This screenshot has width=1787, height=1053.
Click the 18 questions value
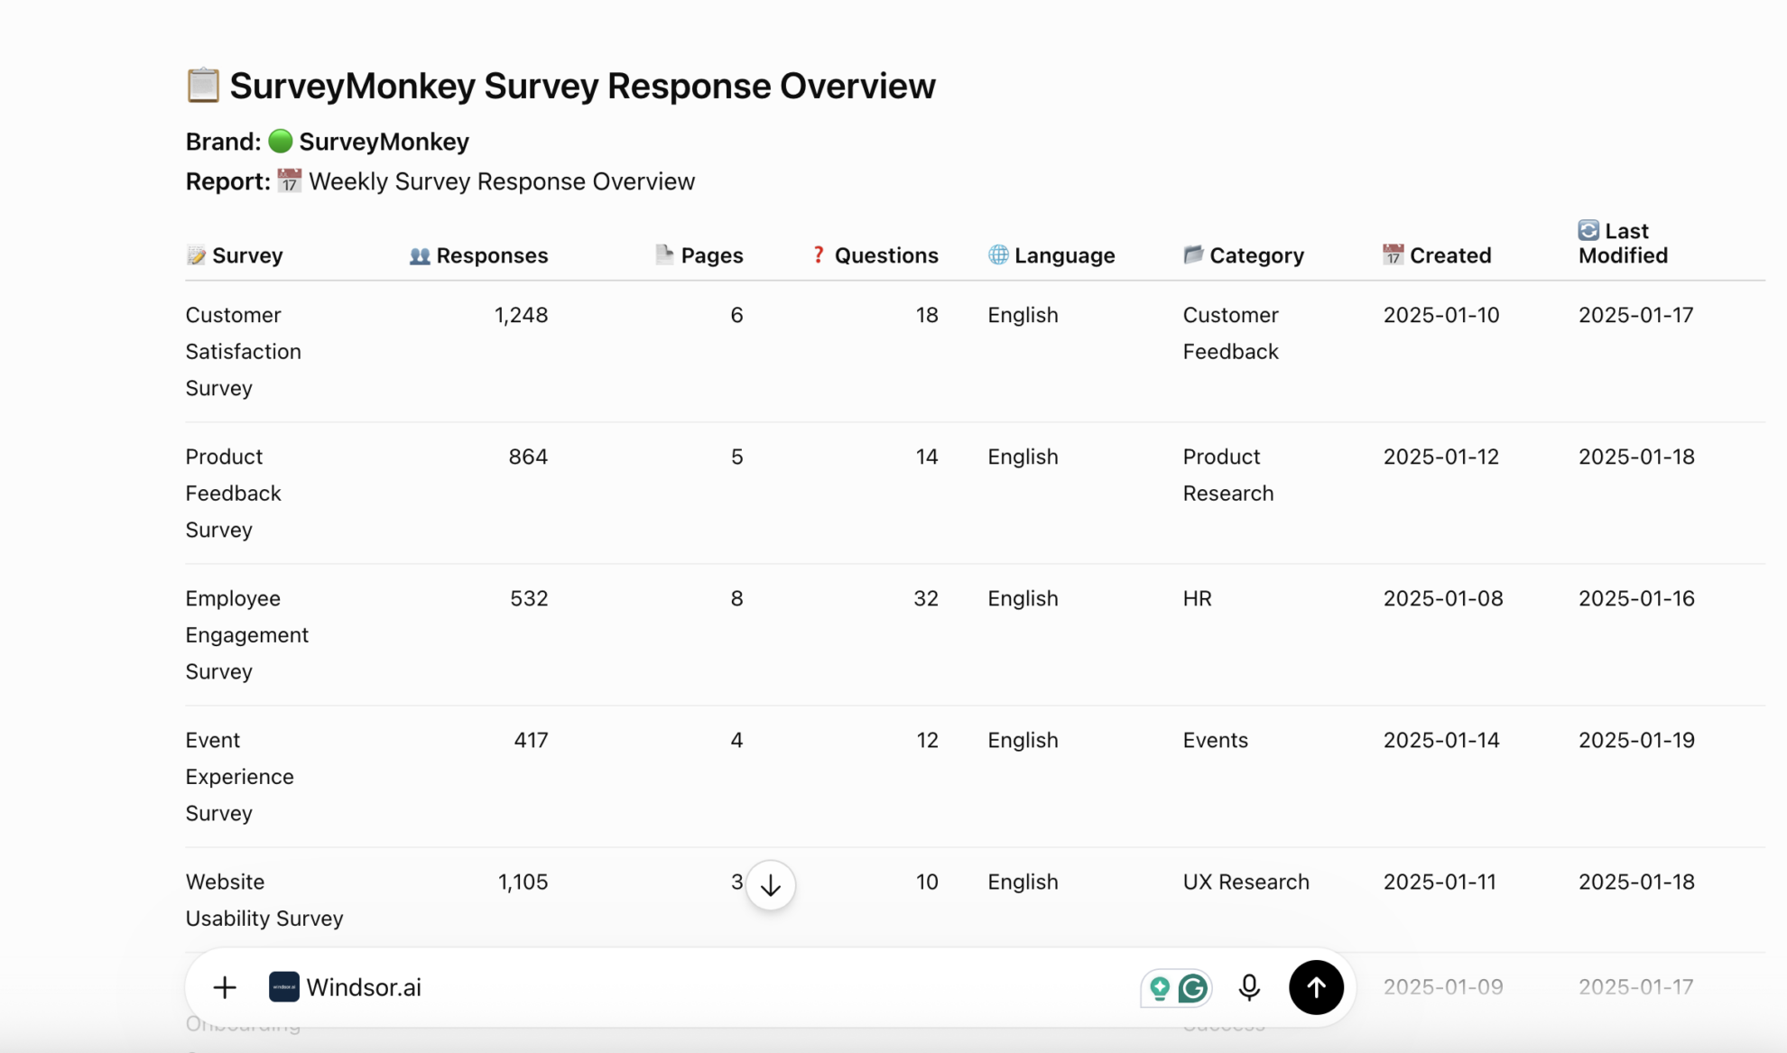[x=927, y=315]
